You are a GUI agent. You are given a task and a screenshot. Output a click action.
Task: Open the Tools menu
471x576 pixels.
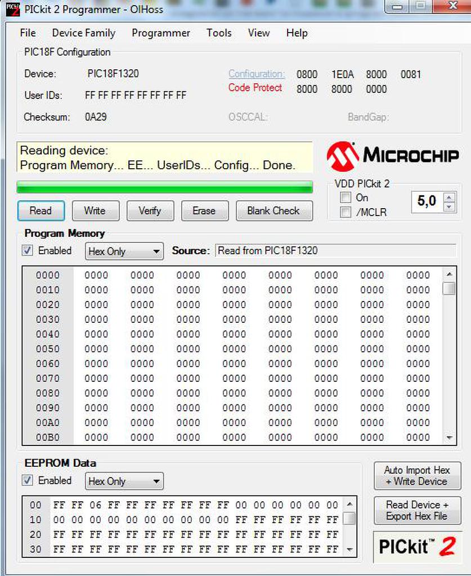click(219, 33)
